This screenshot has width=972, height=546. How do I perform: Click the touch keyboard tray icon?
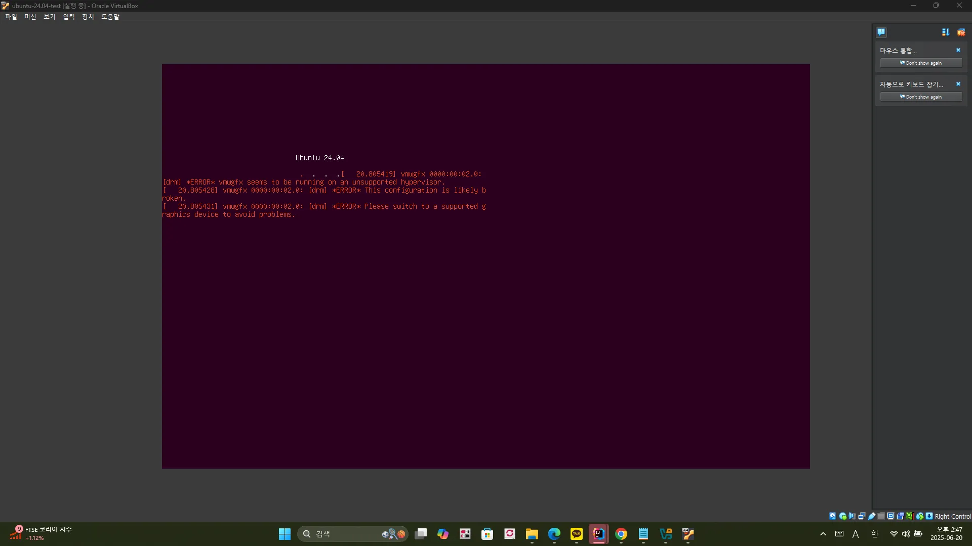[839, 534]
